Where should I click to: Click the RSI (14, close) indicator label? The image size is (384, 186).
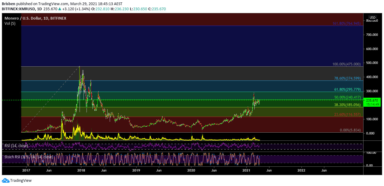click(16, 146)
